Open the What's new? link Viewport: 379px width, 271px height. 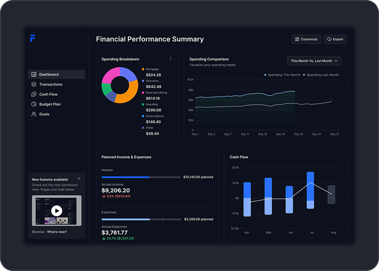pos(56,231)
